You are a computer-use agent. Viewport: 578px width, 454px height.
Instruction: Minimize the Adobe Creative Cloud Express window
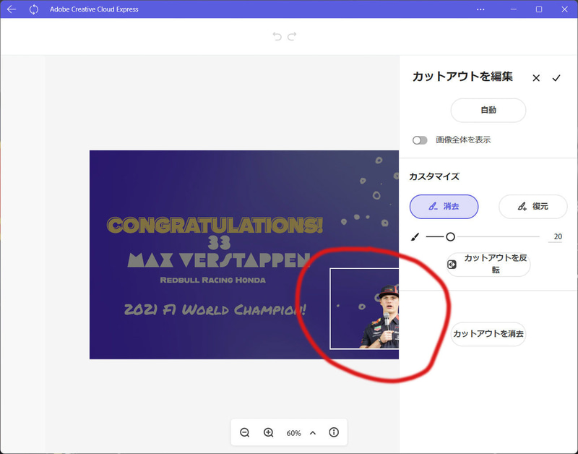(513, 9)
